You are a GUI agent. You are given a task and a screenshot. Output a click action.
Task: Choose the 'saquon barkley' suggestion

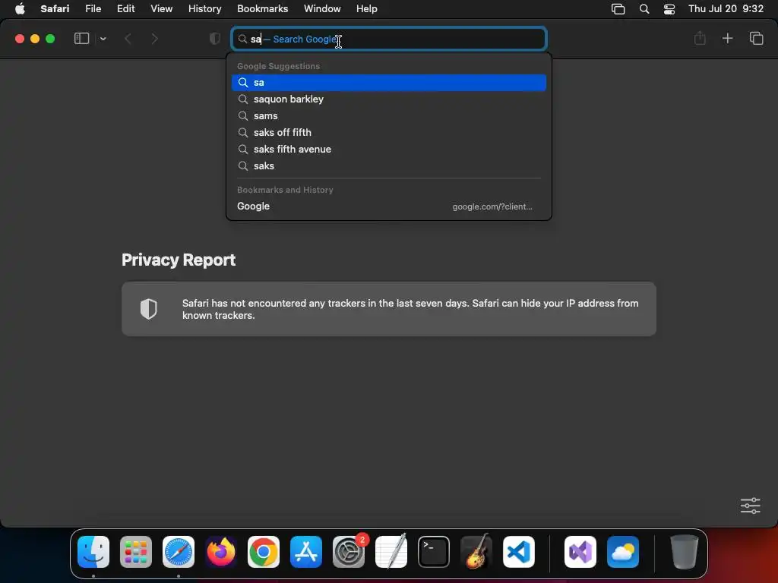[389, 99]
